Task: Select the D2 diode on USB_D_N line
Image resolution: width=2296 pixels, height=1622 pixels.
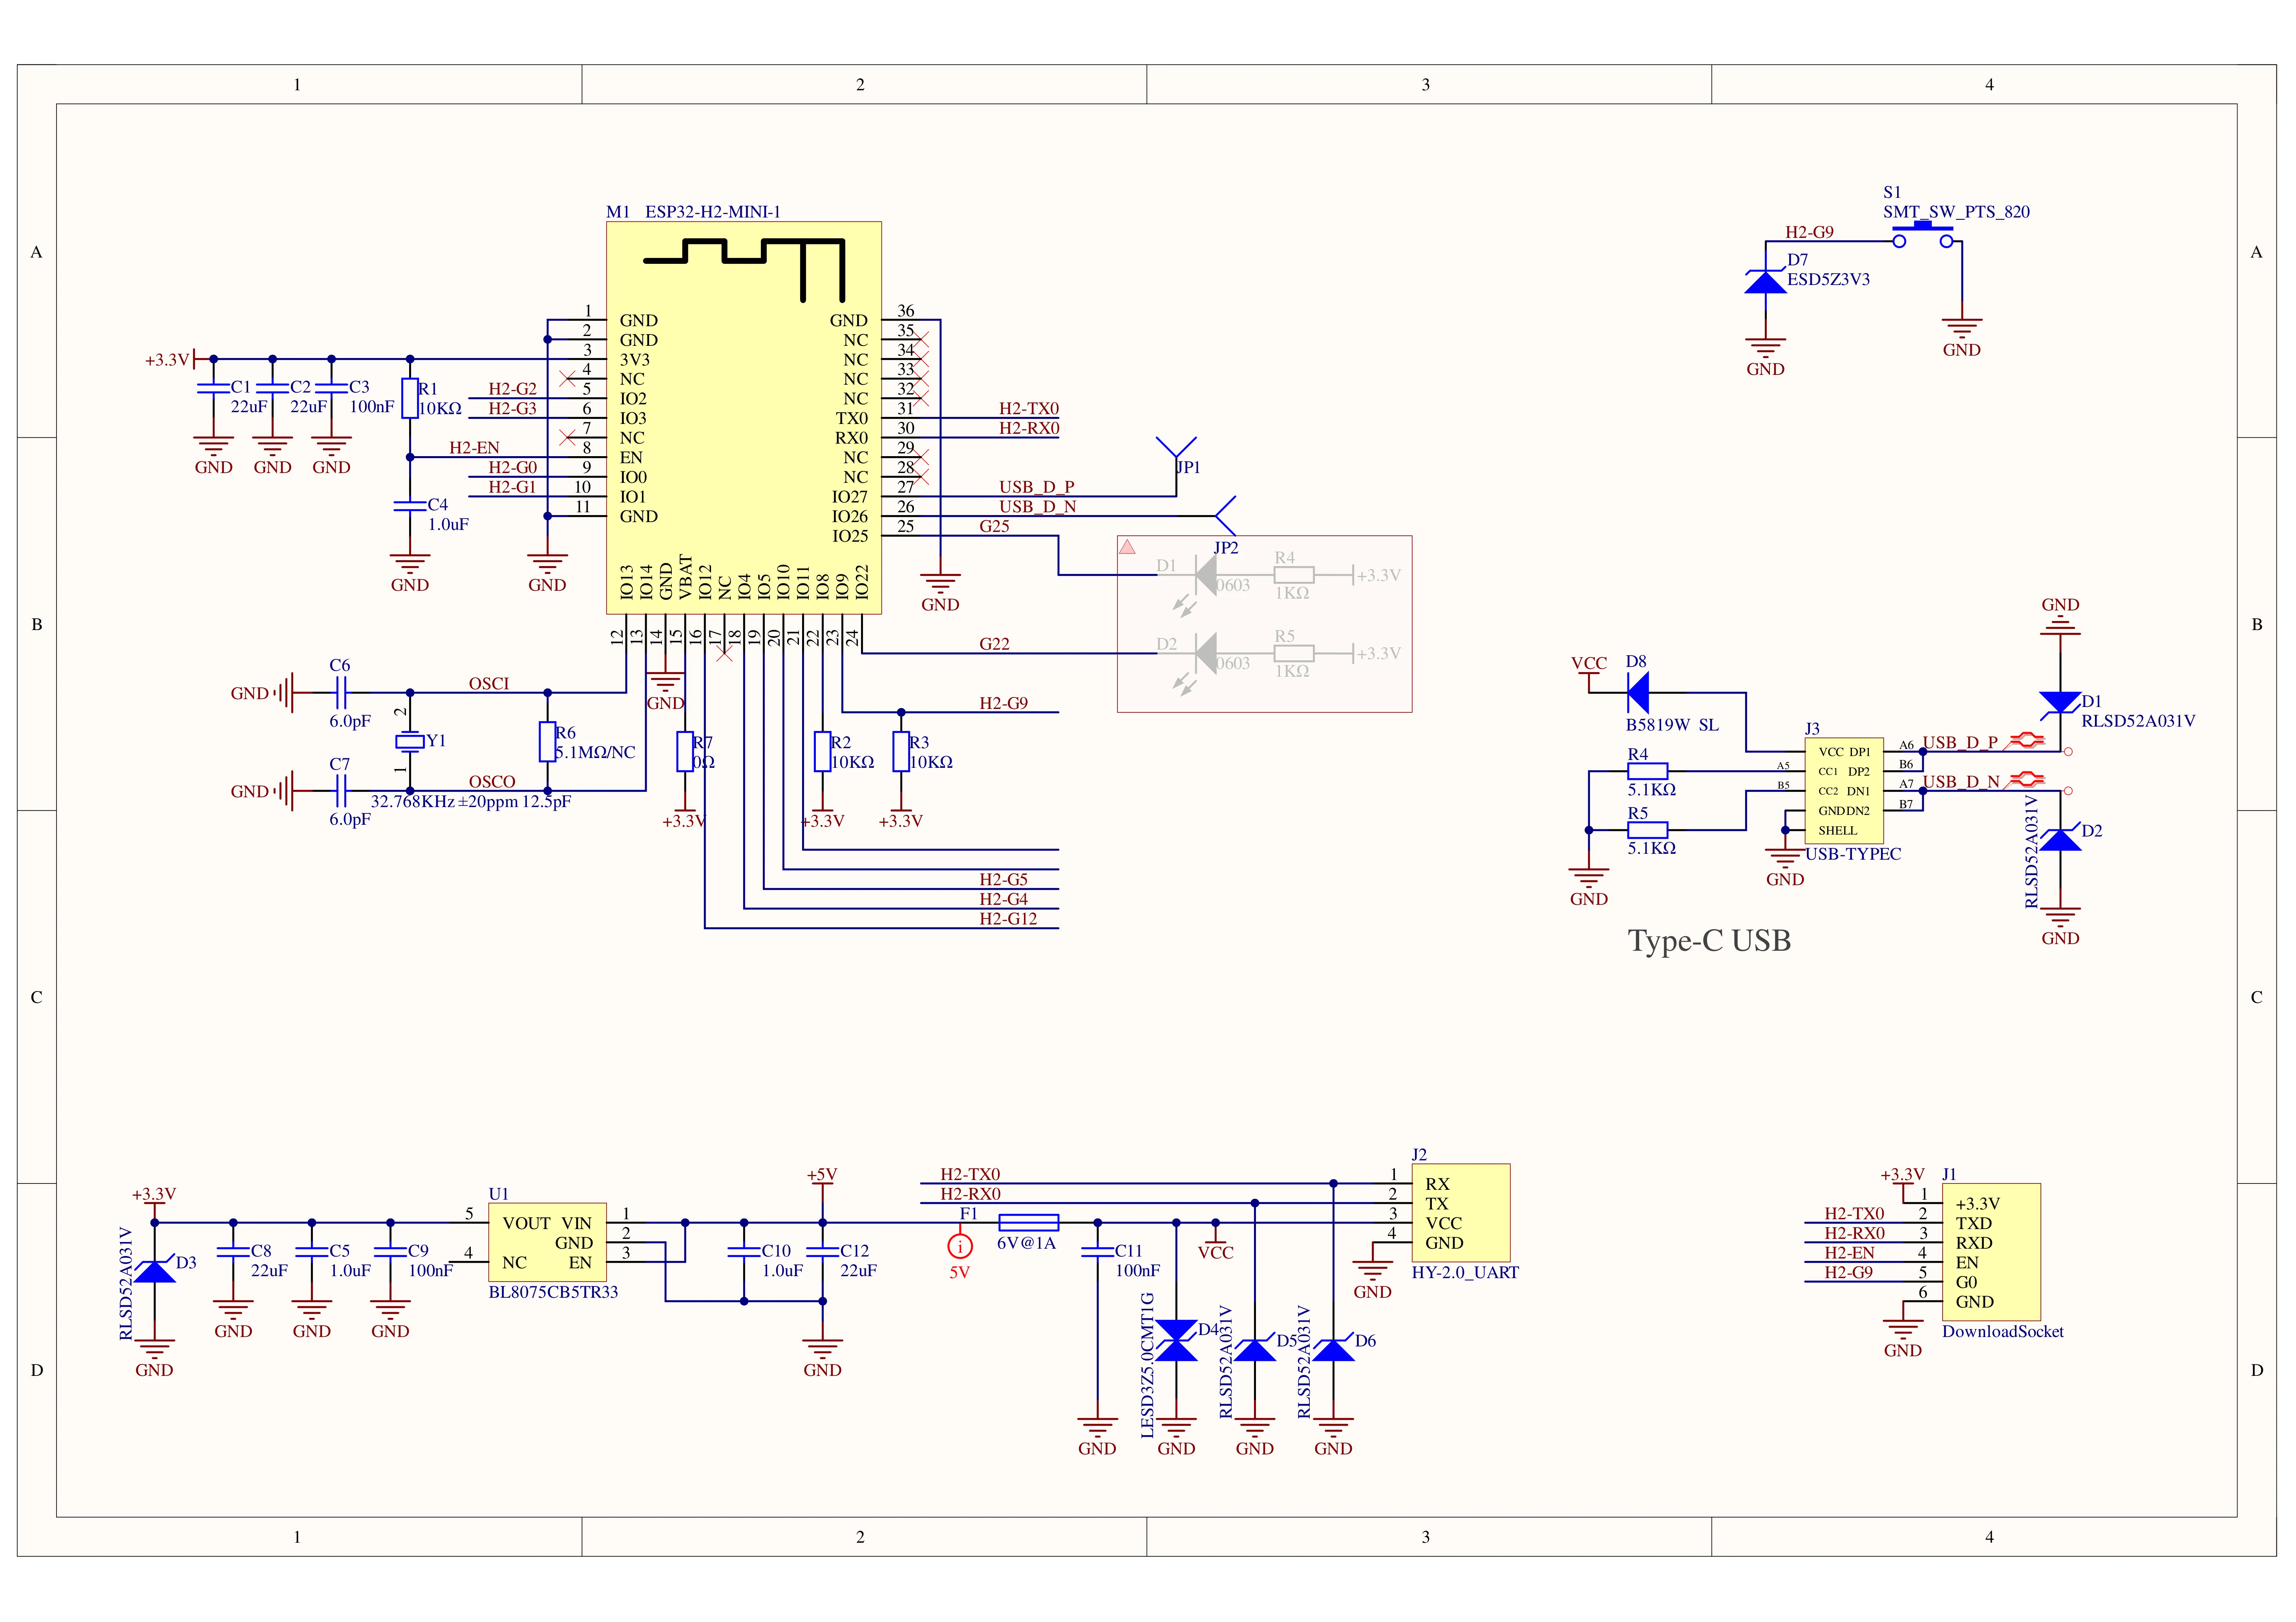Action: point(2060,839)
